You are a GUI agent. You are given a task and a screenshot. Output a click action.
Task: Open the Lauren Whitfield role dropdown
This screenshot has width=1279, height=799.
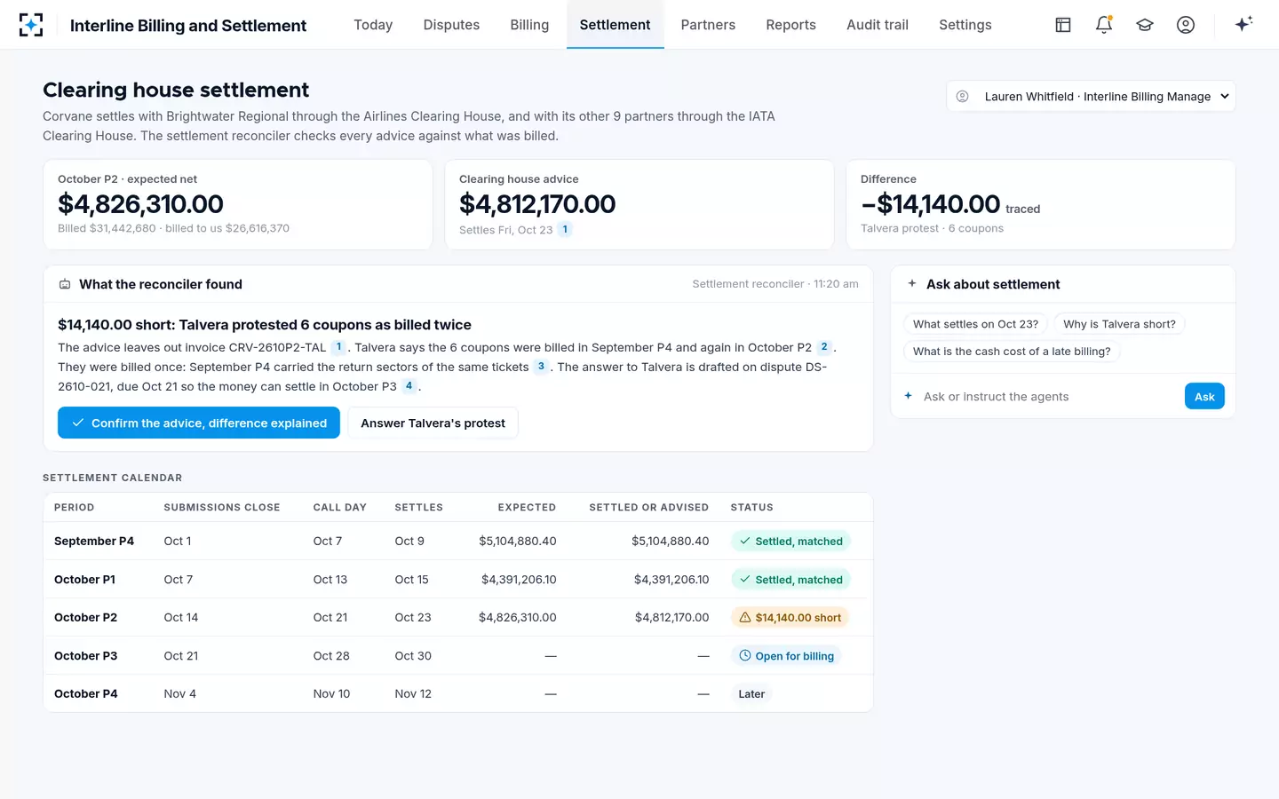coord(1091,96)
